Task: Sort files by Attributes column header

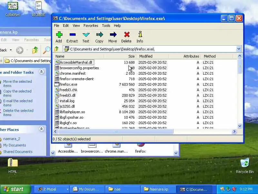Action: pyautogui.click(x=184, y=56)
